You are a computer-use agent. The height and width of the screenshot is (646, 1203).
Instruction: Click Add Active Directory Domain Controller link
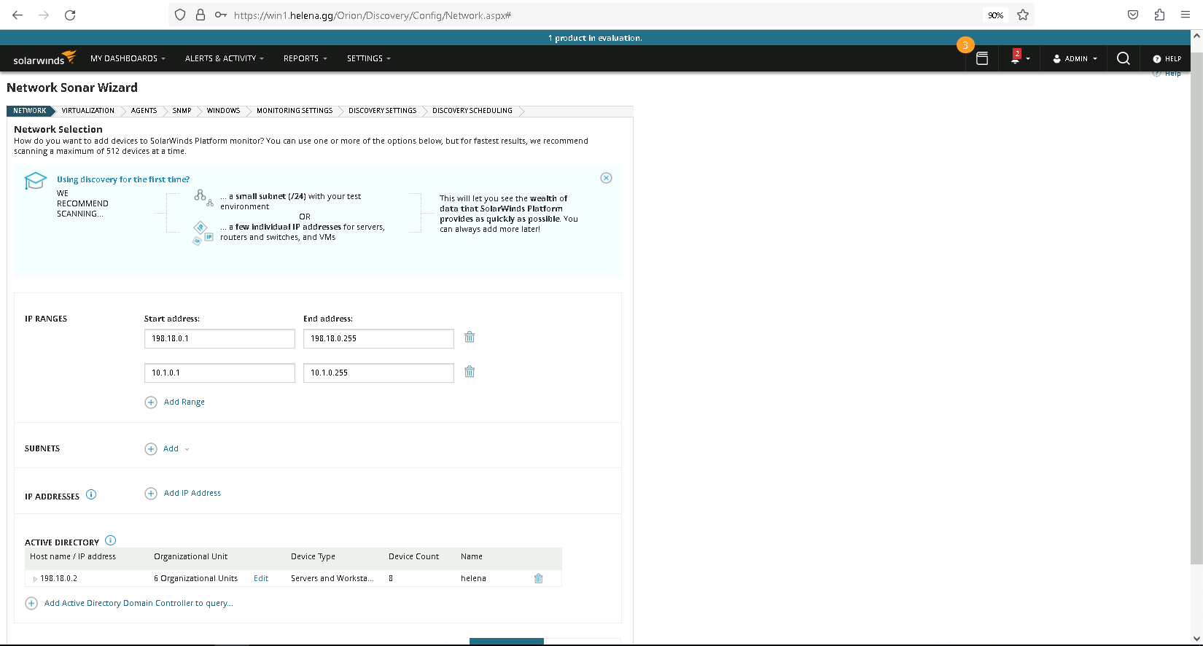tap(139, 604)
